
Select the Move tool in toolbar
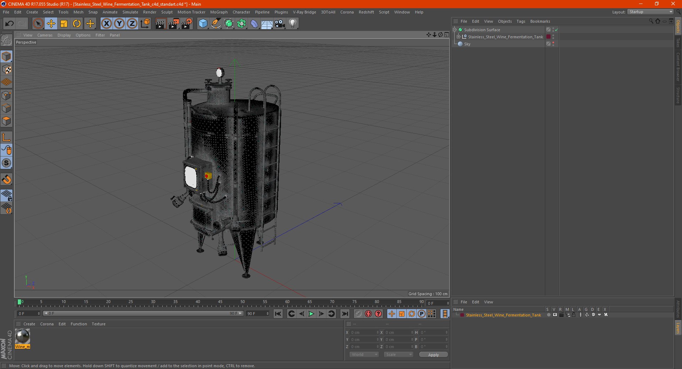click(x=51, y=24)
